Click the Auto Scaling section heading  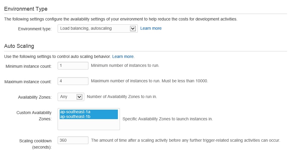[x=19, y=46]
